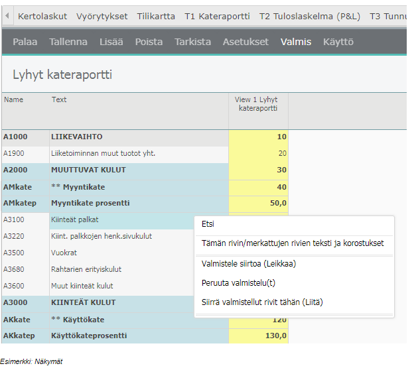Switch to the Vyörytykset tab
This screenshot has height=370, width=420.
[x=103, y=16]
